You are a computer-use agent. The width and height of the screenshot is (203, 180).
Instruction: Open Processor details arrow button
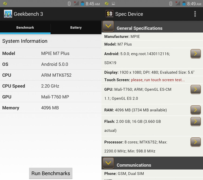[x=195, y=142]
